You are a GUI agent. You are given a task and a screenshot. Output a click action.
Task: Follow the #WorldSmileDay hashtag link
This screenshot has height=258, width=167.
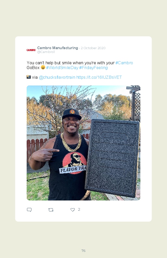62,67
